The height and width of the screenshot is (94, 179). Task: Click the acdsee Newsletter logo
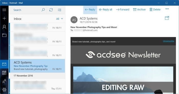point(123,55)
